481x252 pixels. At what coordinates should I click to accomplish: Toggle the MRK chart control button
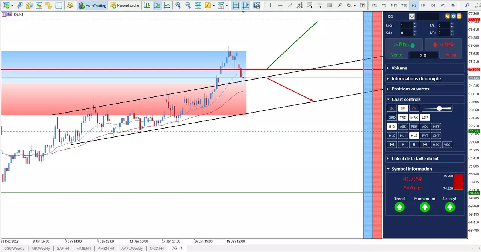pos(414,117)
